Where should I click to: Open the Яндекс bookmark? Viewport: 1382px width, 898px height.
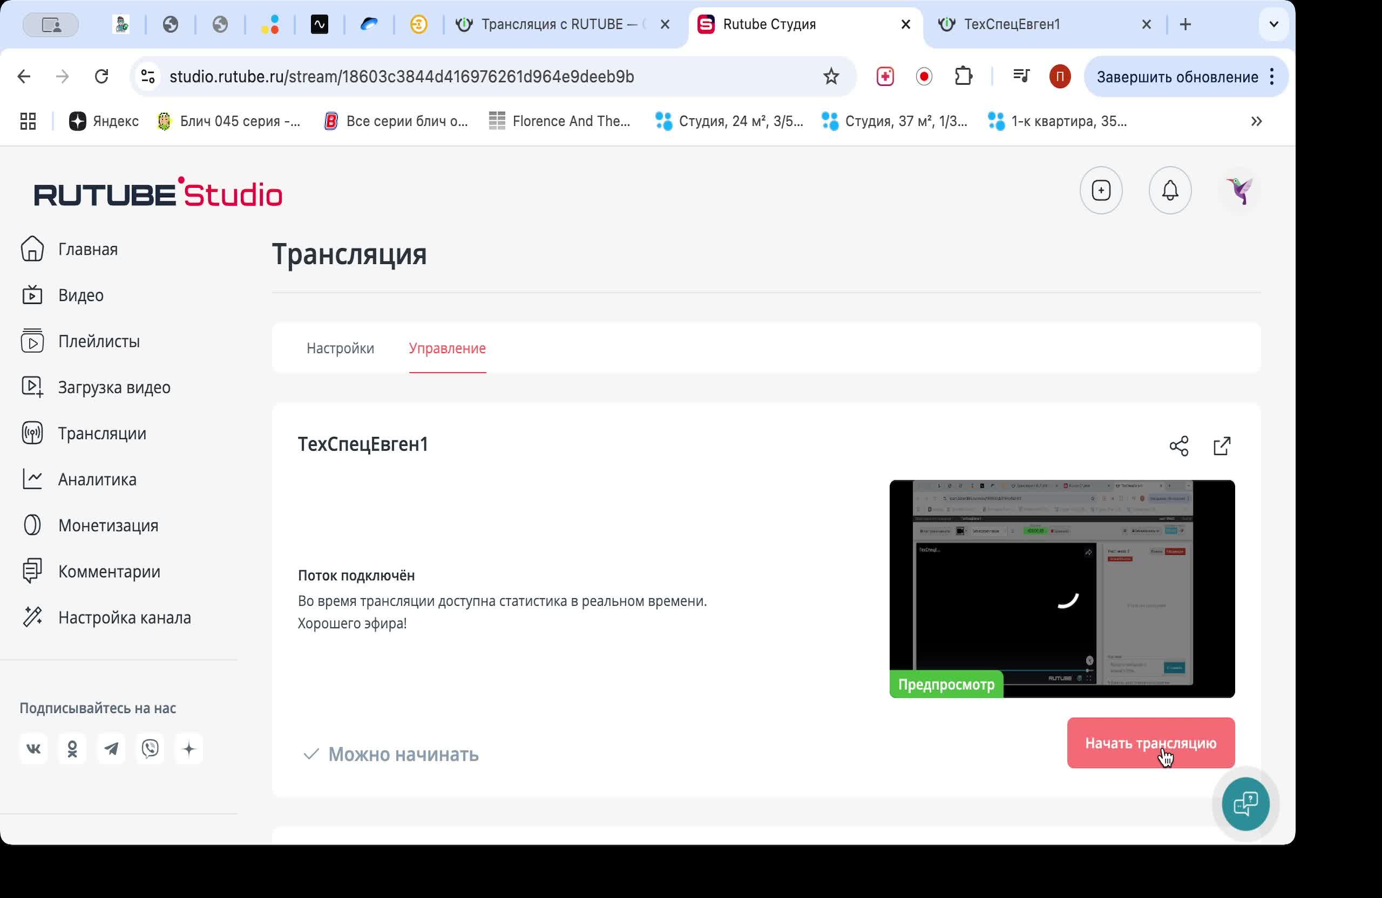(x=104, y=121)
